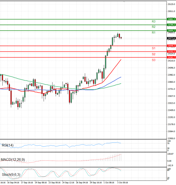Select the 24881.3 green price tag

click(x=171, y=19)
